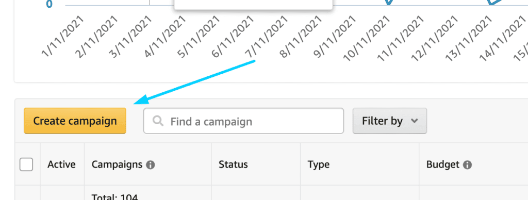
Task: Sort by the Budget column header
Action: tap(442, 164)
